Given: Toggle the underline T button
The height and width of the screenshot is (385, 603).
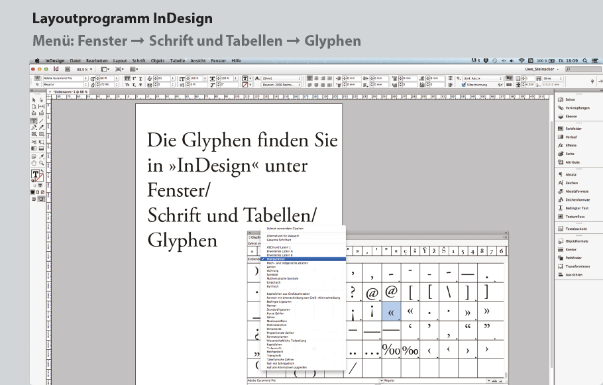Looking at the screenshot, I should 140,78.
